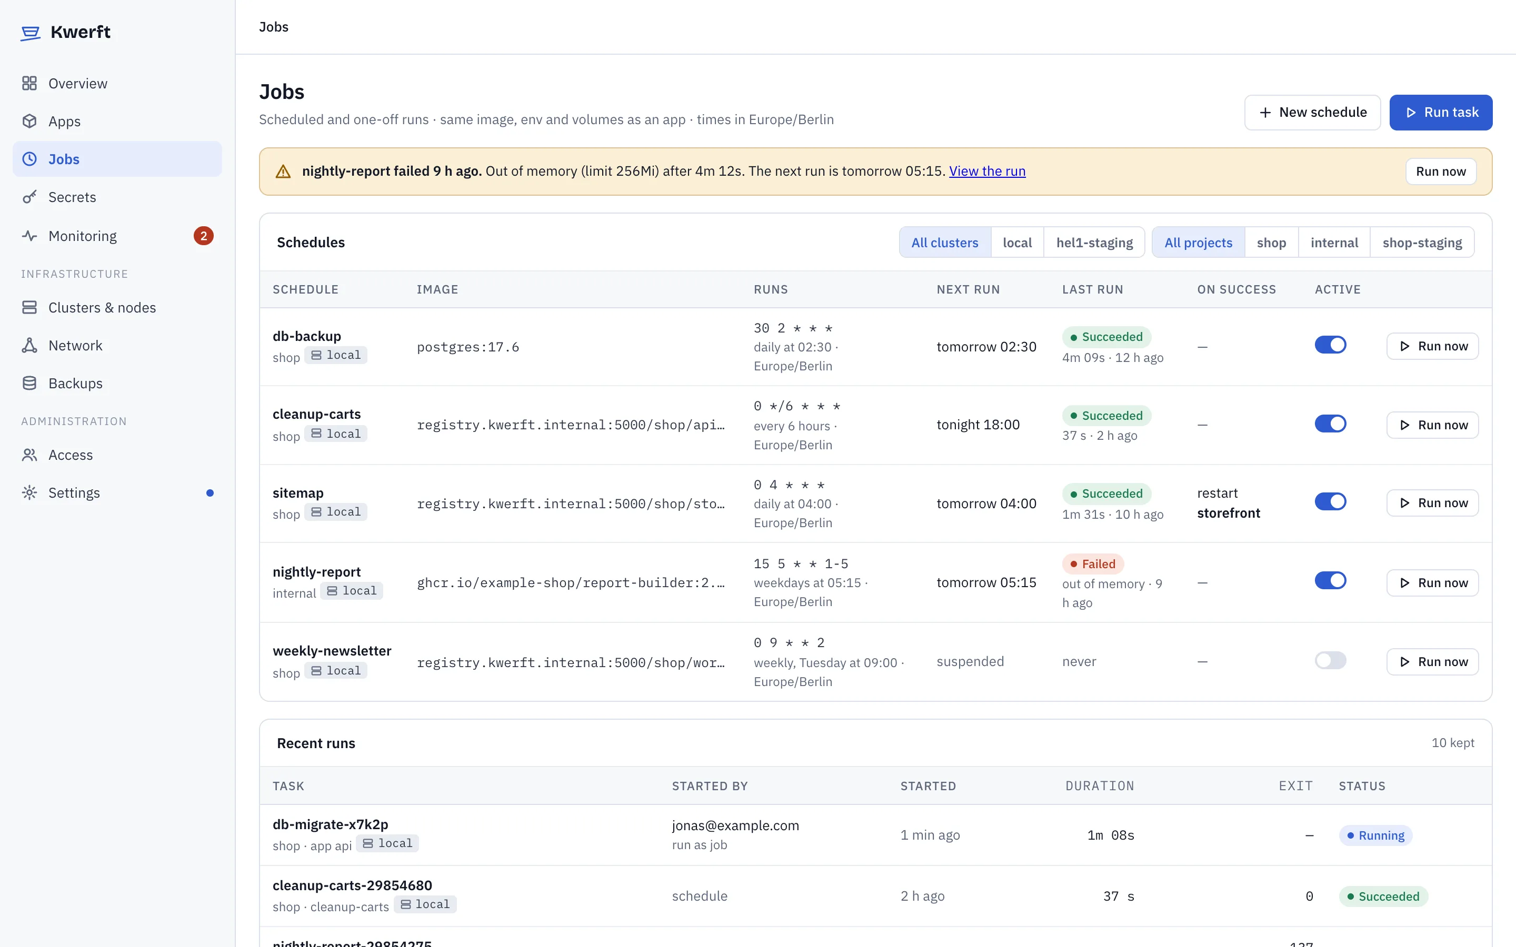This screenshot has height=947, width=1516.
Task: Click the local cluster tag on nightly-report
Action: coord(352,591)
